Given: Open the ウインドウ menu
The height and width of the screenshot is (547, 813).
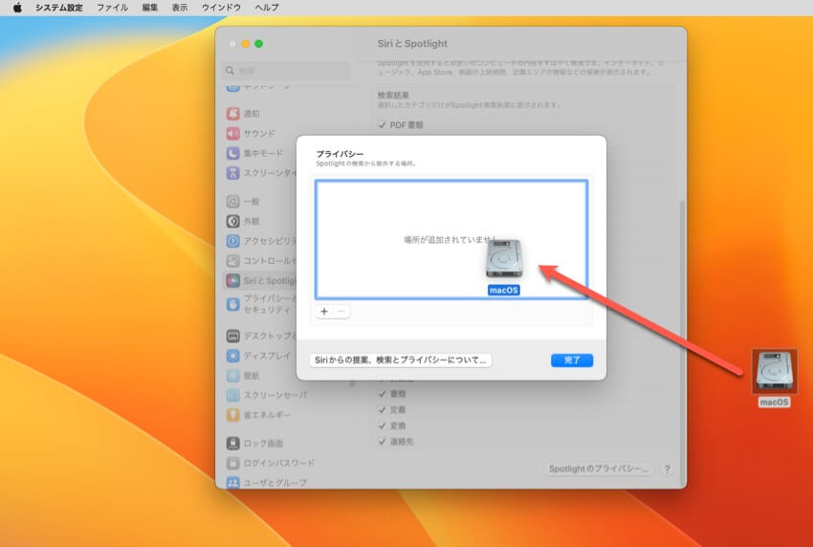Looking at the screenshot, I should point(221,8).
